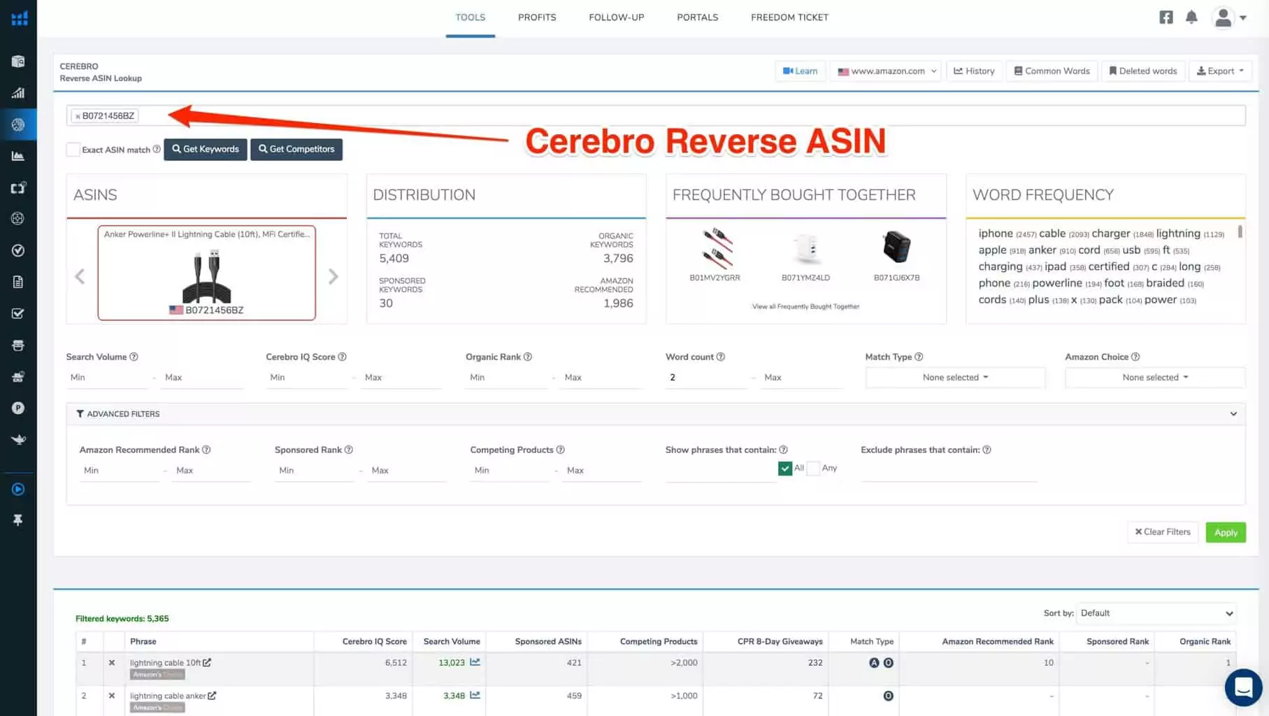This screenshot has height=716, width=1269.
Task: Delete keyword row lightning cable 10ft
Action: coord(111,662)
